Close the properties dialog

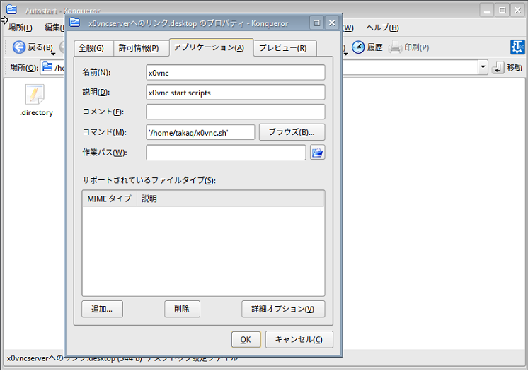[x=332, y=23]
